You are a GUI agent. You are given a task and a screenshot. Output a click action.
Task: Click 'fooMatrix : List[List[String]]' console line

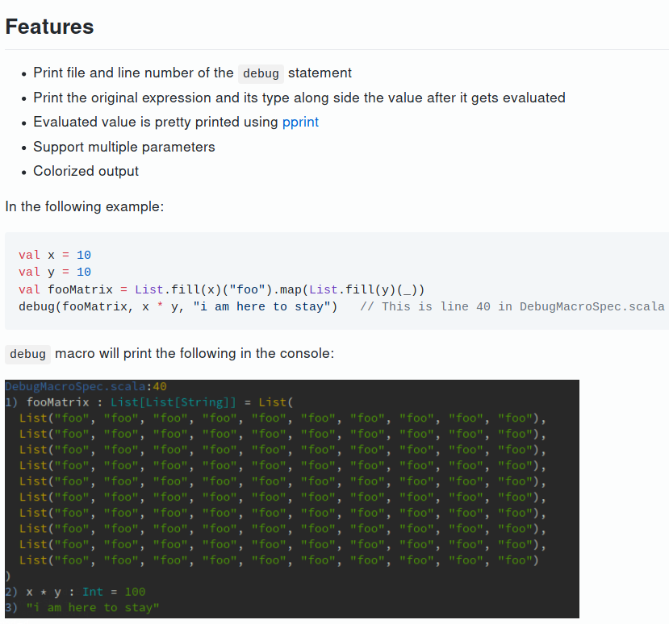pyautogui.click(x=149, y=402)
